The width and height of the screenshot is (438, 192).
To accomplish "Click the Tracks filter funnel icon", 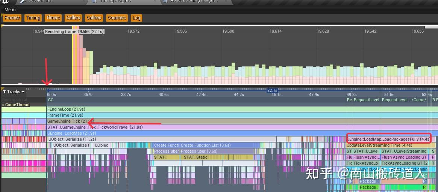I will pyautogui.click(x=4, y=91).
